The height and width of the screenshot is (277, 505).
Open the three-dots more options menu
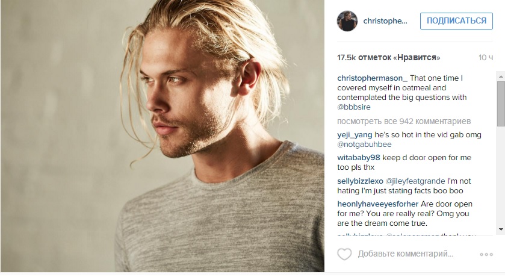(x=486, y=255)
